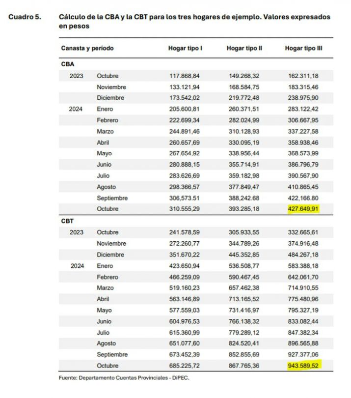Click CBT Octubre 2024 value 685.225,72
The height and width of the screenshot is (398, 351).
pyautogui.click(x=185, y=366)
